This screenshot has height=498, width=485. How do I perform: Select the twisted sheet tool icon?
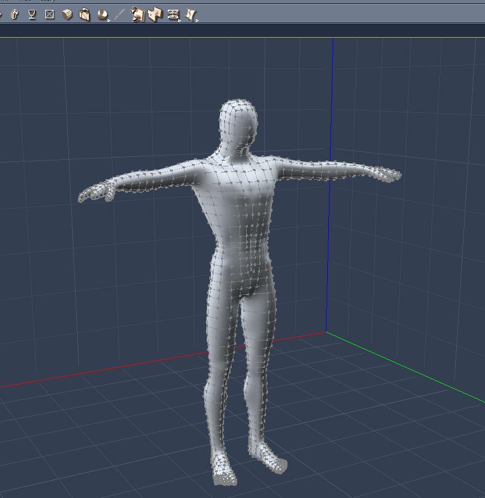(190, 15)
